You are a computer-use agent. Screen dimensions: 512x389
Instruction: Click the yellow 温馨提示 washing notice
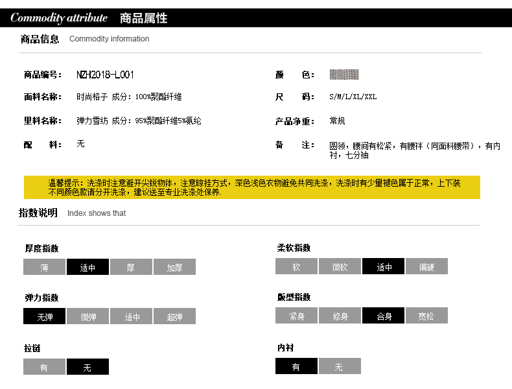[252, 187]
